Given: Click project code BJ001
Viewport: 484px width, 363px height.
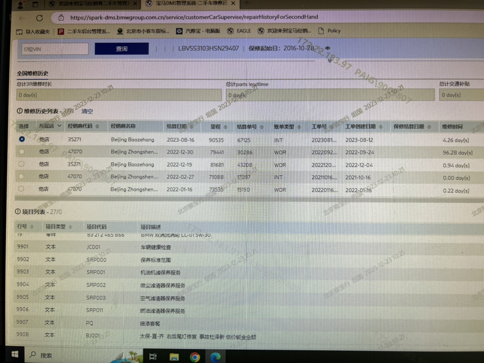Looking at the screenshot, I should pos(93,336).
